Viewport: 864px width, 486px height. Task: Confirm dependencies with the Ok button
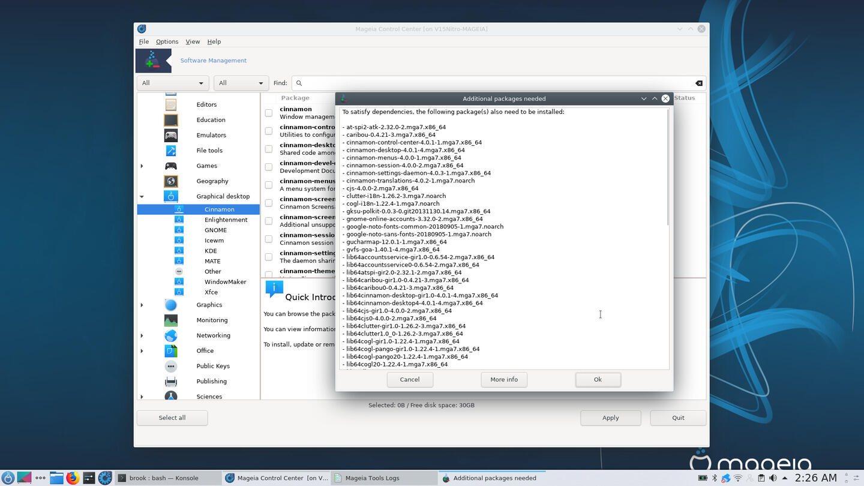(598, 379)
